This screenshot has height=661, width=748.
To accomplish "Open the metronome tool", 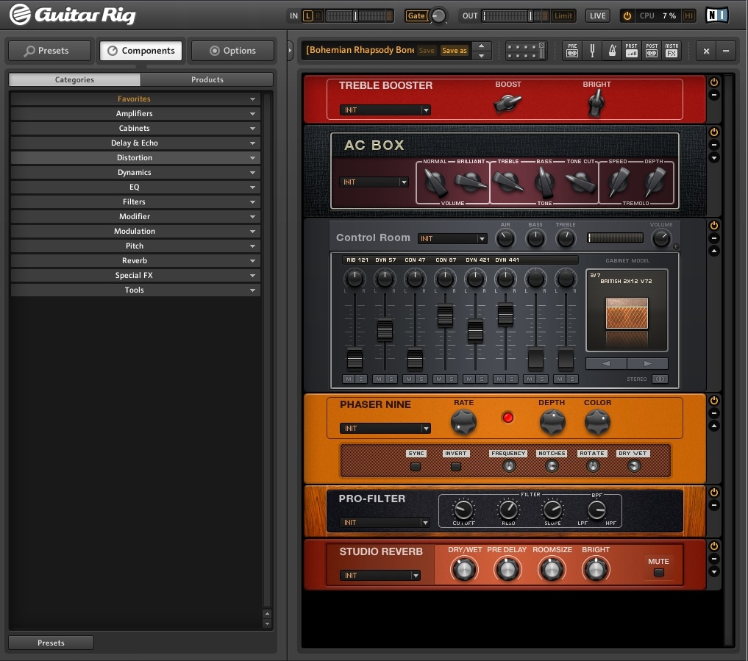I will pos(612,50).
